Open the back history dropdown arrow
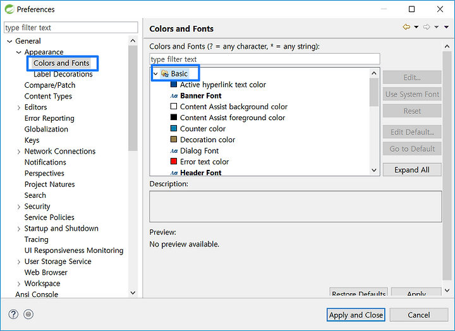 point(416,27)
